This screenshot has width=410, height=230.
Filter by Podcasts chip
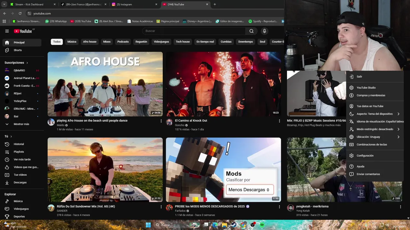[x=123, y=42]
